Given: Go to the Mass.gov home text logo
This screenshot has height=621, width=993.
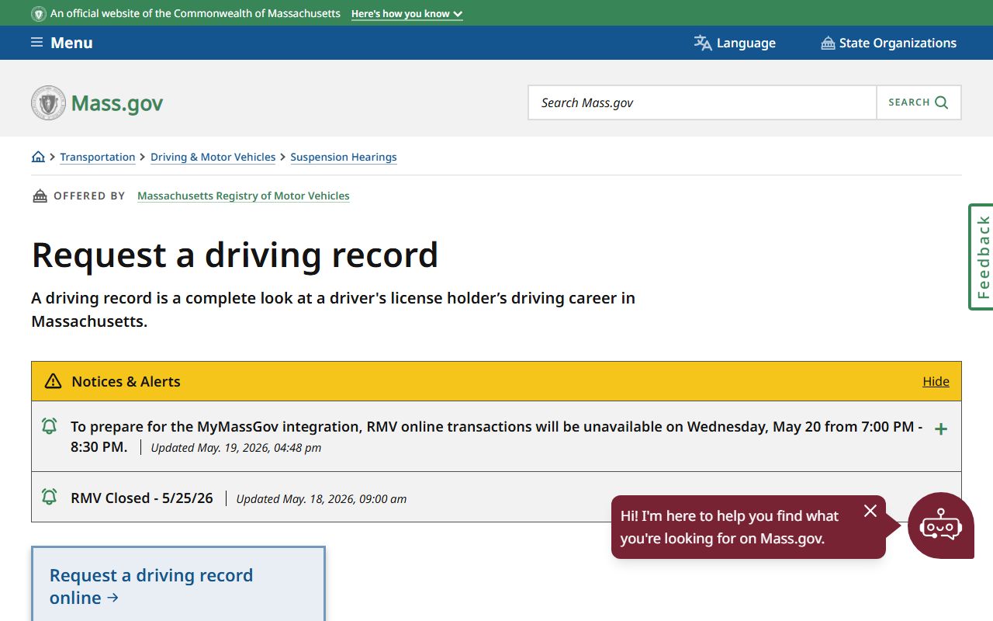Looking at the screenshot, I should [117, 103].
